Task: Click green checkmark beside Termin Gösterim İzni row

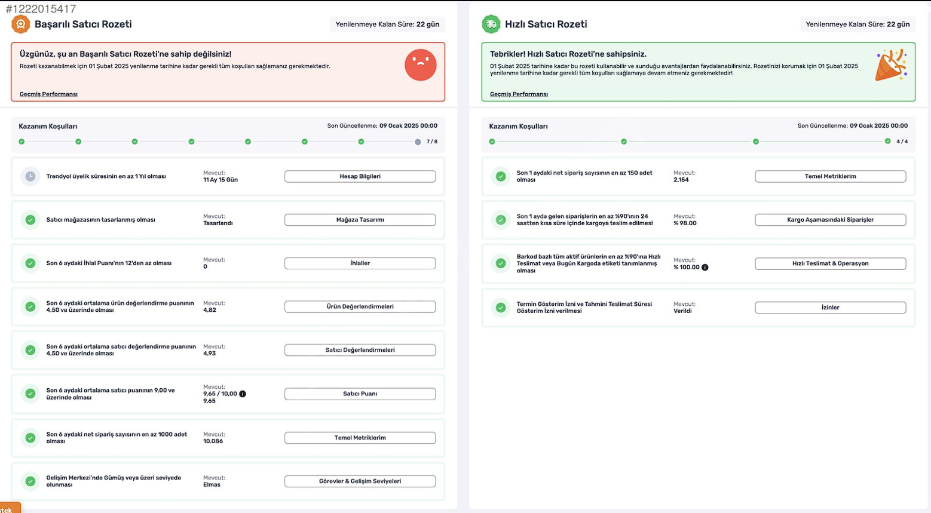Action: (501, 308)
